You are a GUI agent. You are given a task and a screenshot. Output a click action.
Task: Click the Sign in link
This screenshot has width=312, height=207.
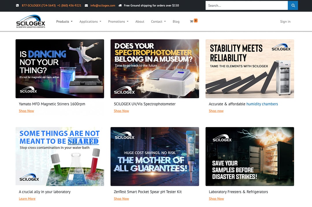285,21
